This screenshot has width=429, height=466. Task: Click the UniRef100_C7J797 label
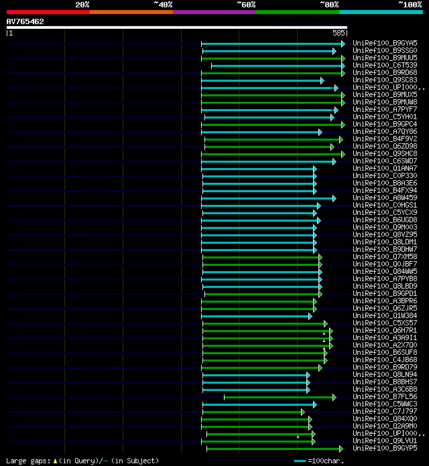pyautogui.click(x=385, y=412)
